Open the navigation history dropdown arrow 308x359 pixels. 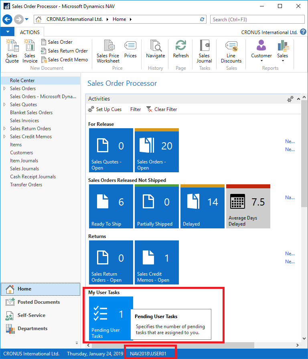(x=27, y=20)
